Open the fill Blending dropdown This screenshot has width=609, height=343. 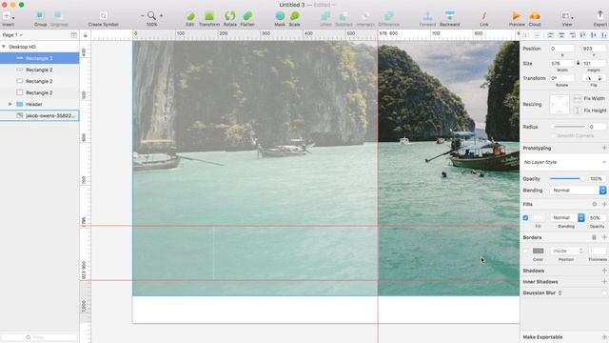(x=566, y=218)
